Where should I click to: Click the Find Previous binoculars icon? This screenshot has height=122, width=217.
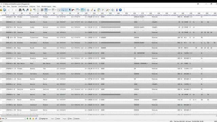(x=27, y=10)
